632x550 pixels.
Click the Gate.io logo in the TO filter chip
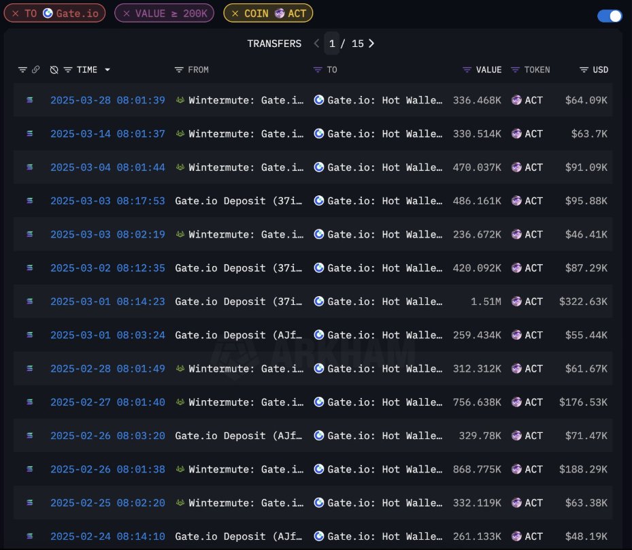tap(48, 13)
